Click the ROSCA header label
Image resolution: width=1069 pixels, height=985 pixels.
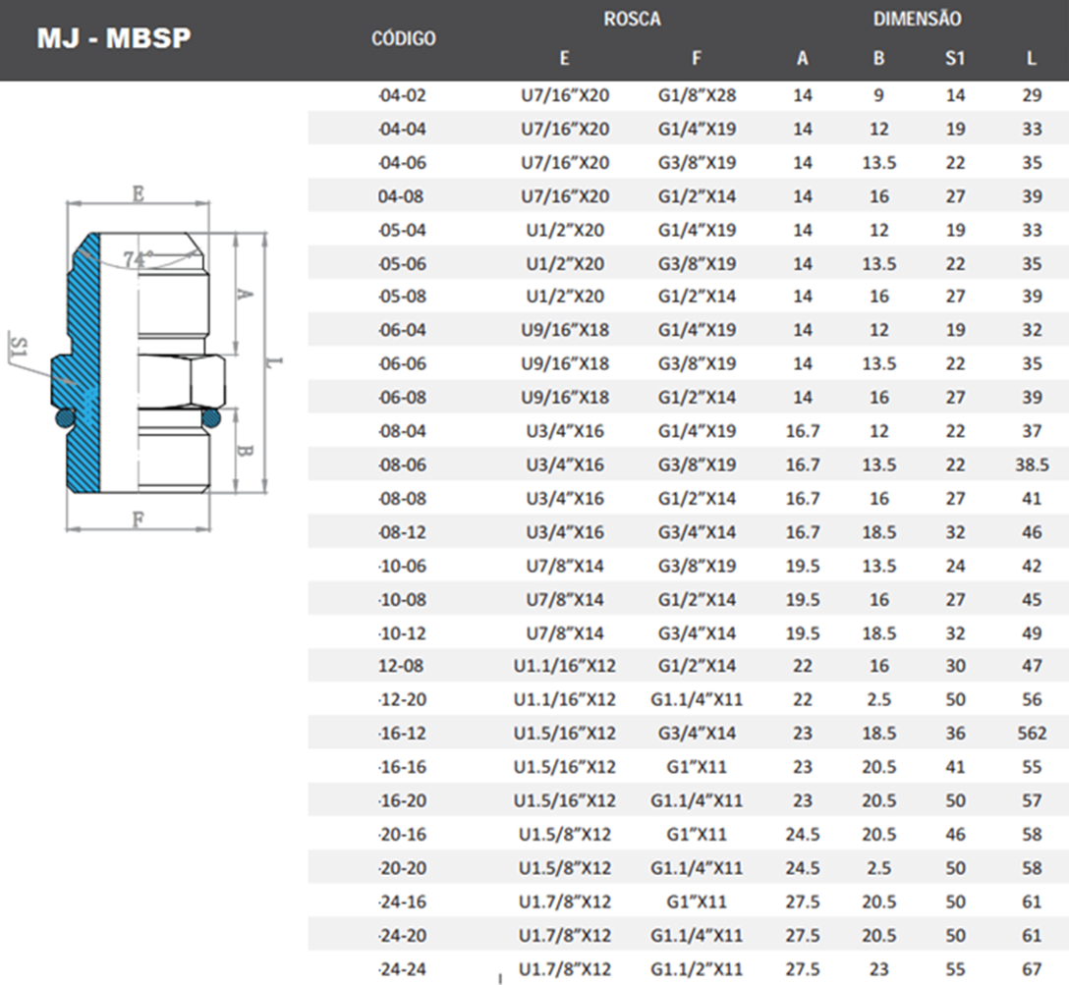tap(632, 19)
